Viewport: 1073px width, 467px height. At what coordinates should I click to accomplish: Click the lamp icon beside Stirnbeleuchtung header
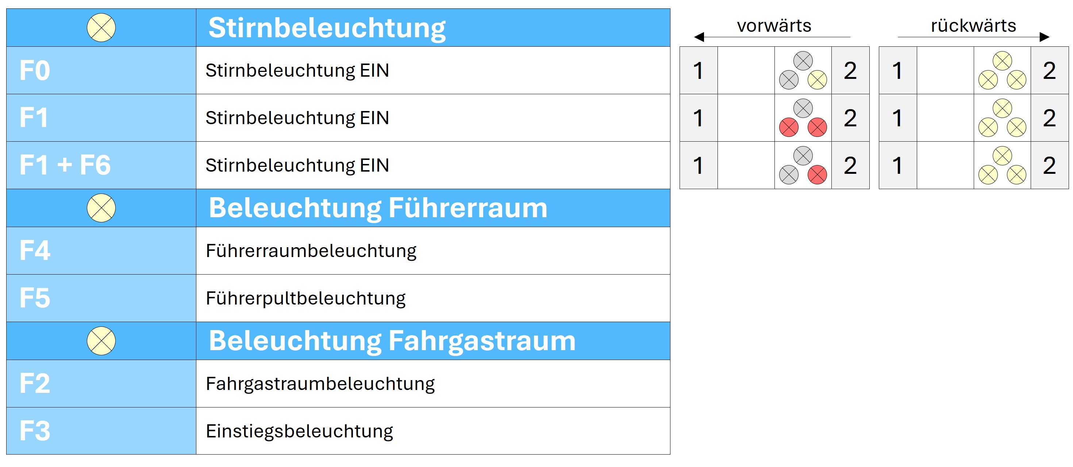(x=101, y=28)
